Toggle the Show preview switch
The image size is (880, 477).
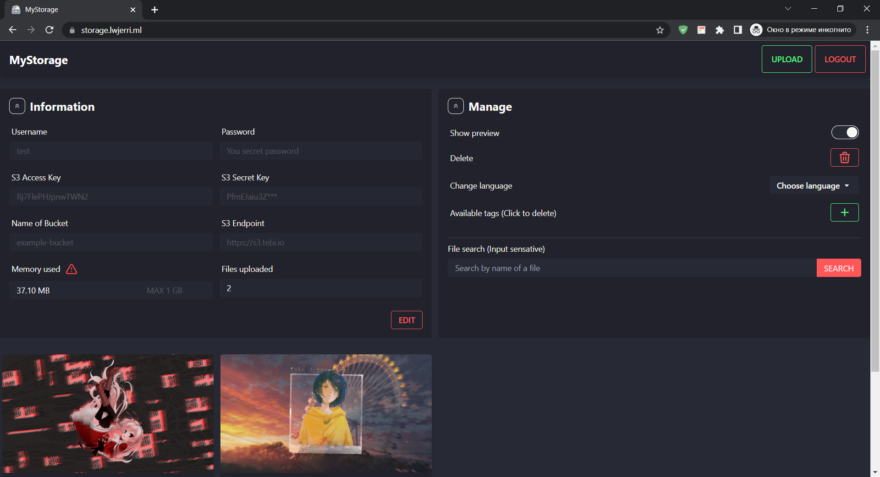(x=845, y=132)
